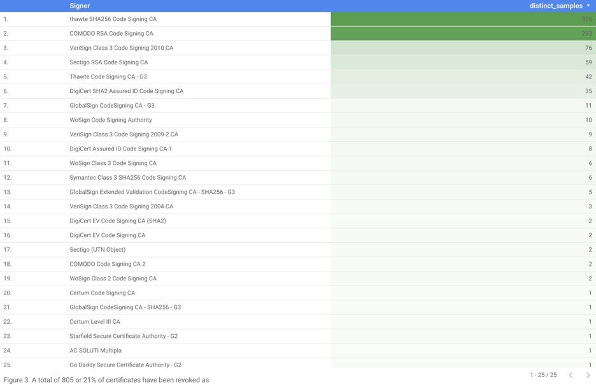Select GlobalSign CodeSigning CA - G3

pyautogui.click(x=112, y=106)
